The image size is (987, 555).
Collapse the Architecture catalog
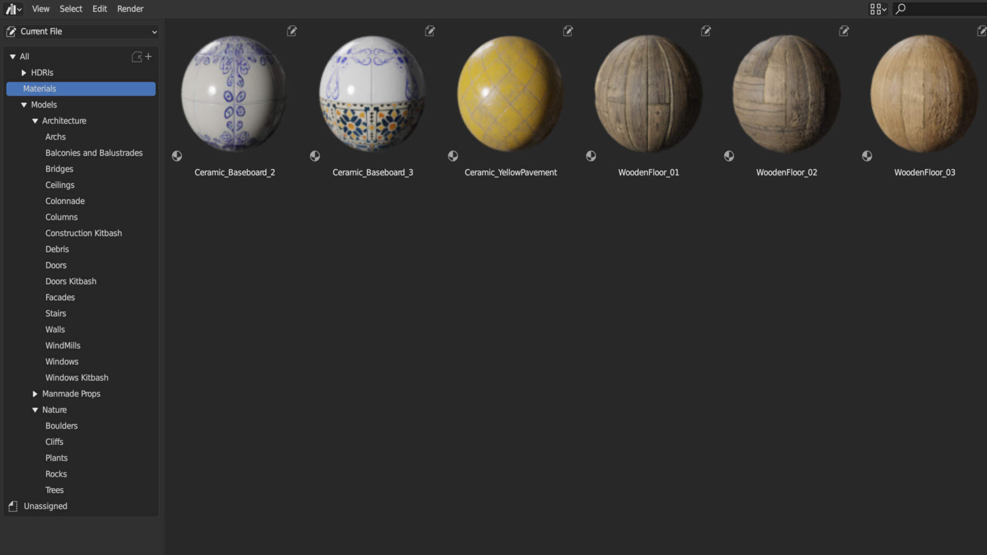pyautogui.click(x=35, y=121)
